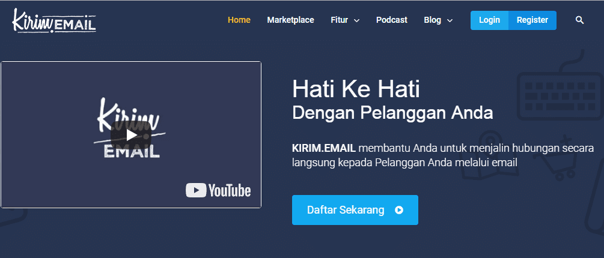Screen dimensions: 604x258
Task: Select the Podcast menu item
Action: [x=391, y=20]
